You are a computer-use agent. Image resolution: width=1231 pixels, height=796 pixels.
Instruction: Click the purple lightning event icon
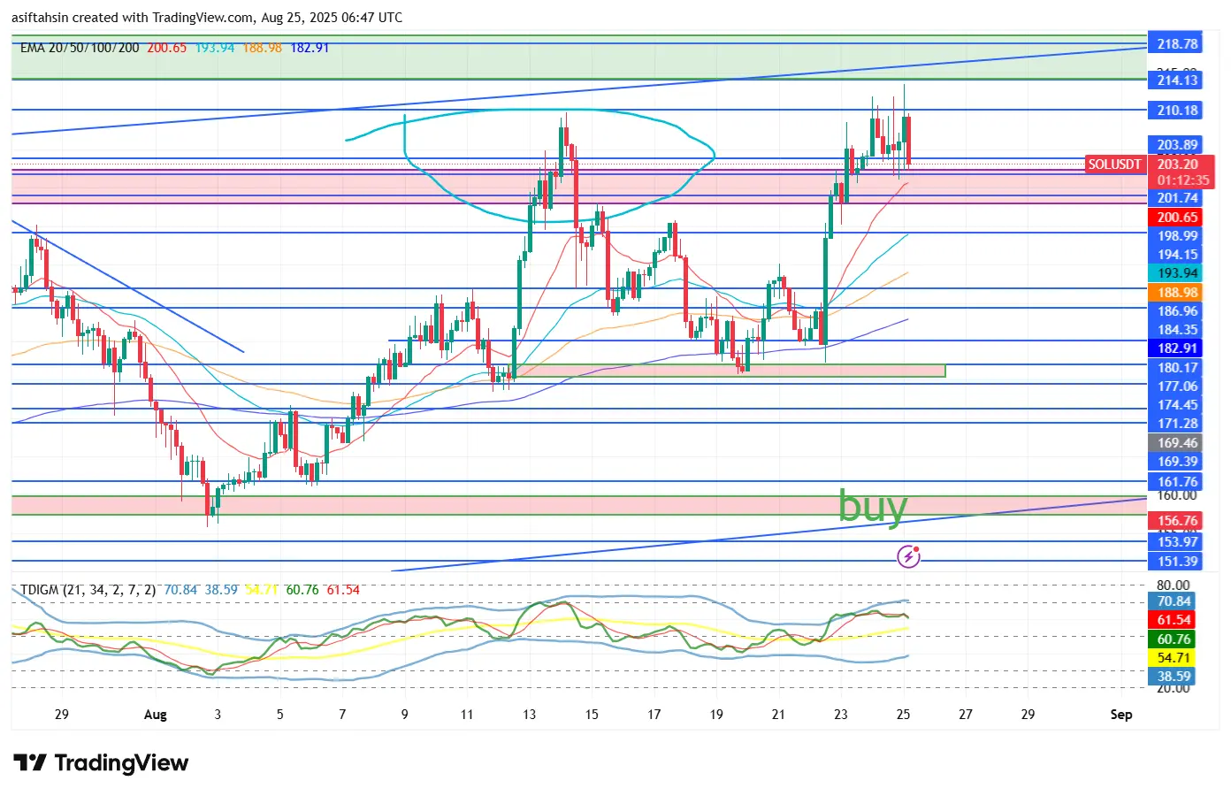(909, 556)
